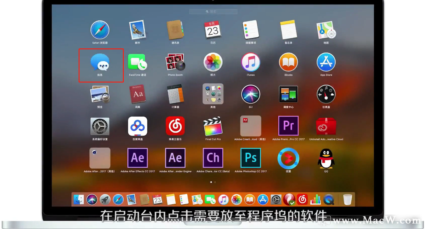Expand the Adobe Creative Cloud (其他) folder

(x=251, y=126)
